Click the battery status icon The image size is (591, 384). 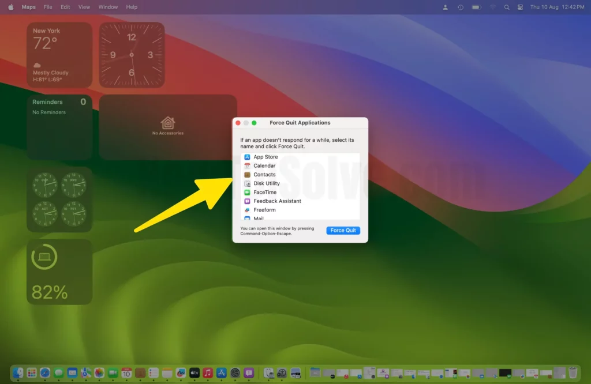476,7
